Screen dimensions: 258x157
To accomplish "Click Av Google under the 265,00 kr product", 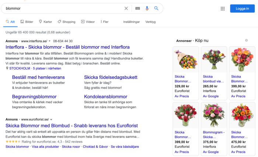I will [210, 96].
